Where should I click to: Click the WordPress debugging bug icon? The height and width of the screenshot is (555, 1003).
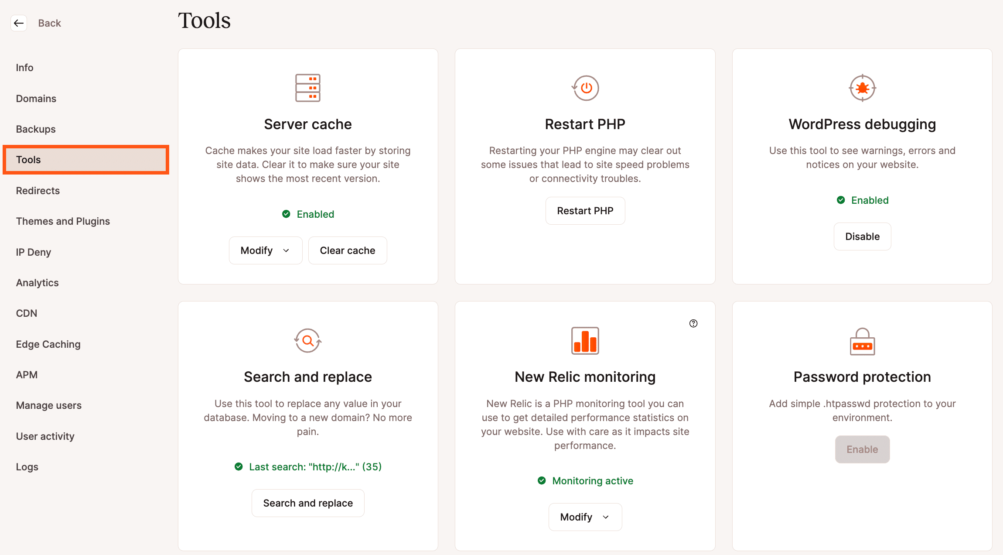862,88
